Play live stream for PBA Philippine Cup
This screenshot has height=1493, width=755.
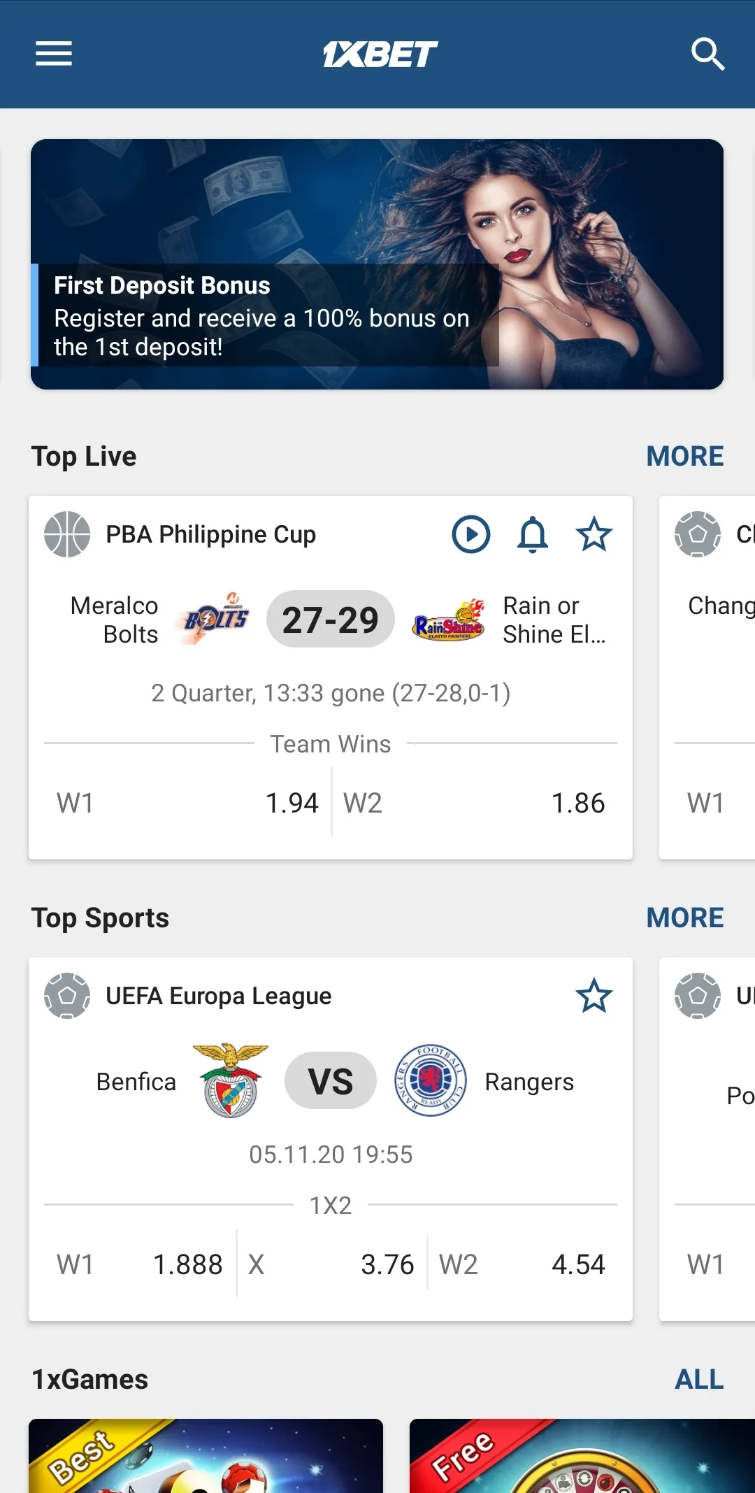click(x=471, y=535)
